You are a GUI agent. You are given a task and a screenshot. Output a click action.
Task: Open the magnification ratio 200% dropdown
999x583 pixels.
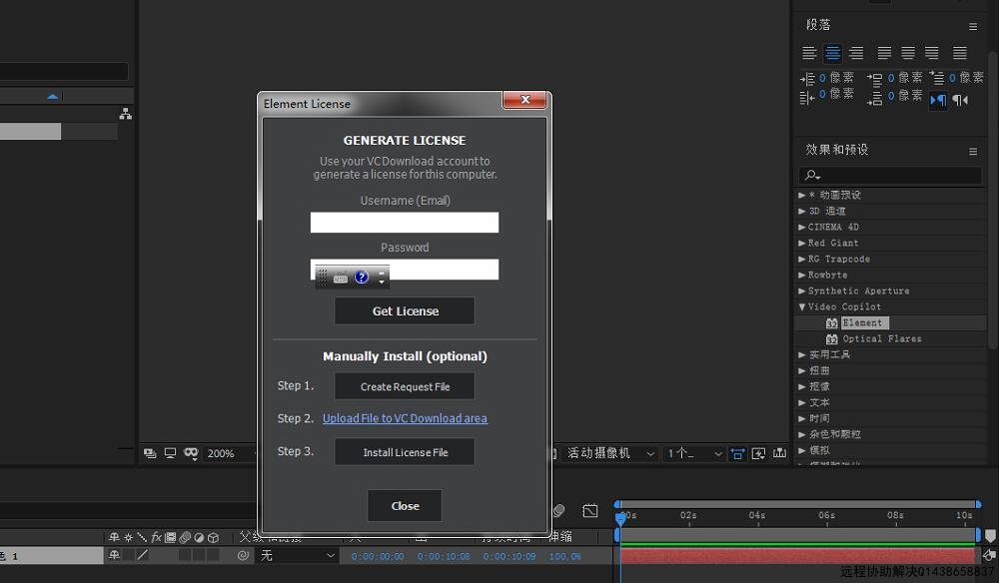[x=228, y=453]
